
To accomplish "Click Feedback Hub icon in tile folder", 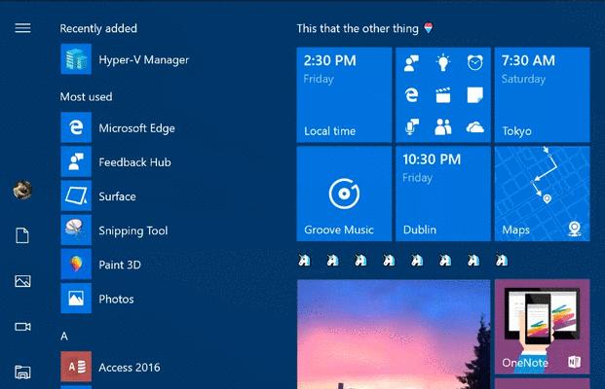I will click(x=411, y=63).
